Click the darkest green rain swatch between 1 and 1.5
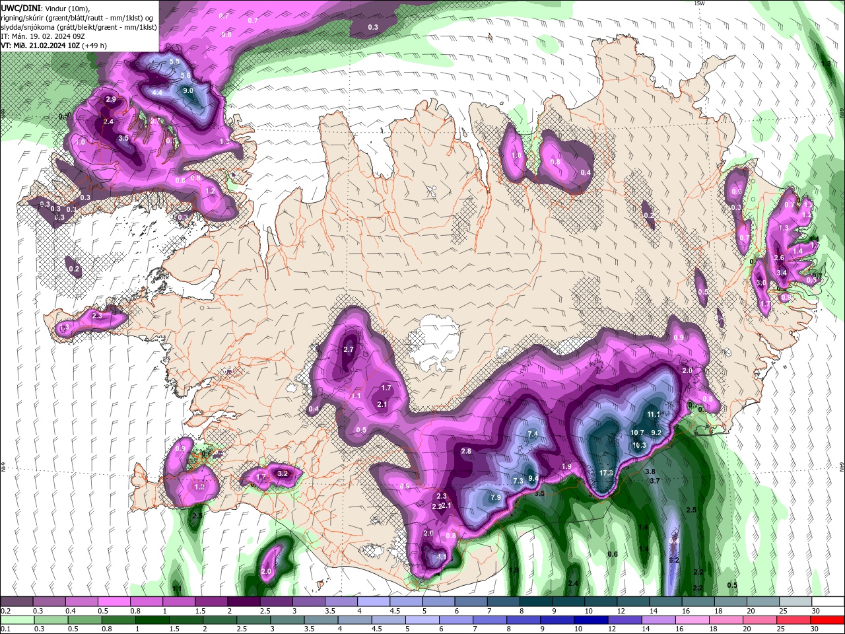Image resolution: width=845 pixels, height=634 pixels. click(151, 620)
